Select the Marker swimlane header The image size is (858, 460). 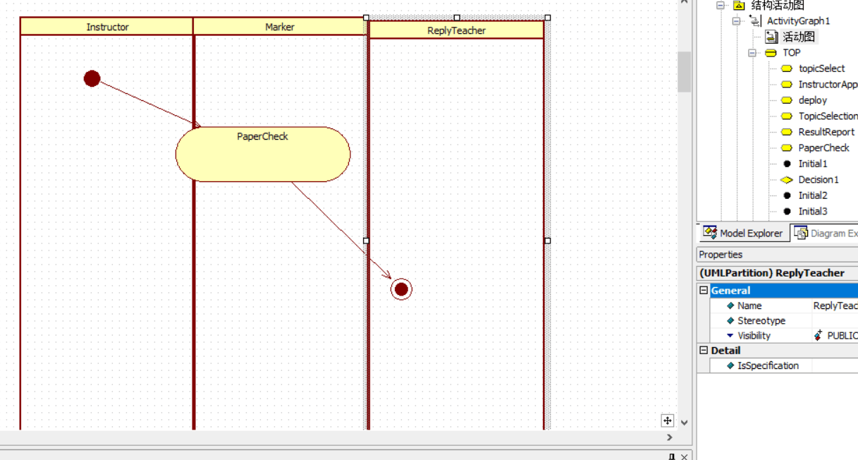(280, 27)
